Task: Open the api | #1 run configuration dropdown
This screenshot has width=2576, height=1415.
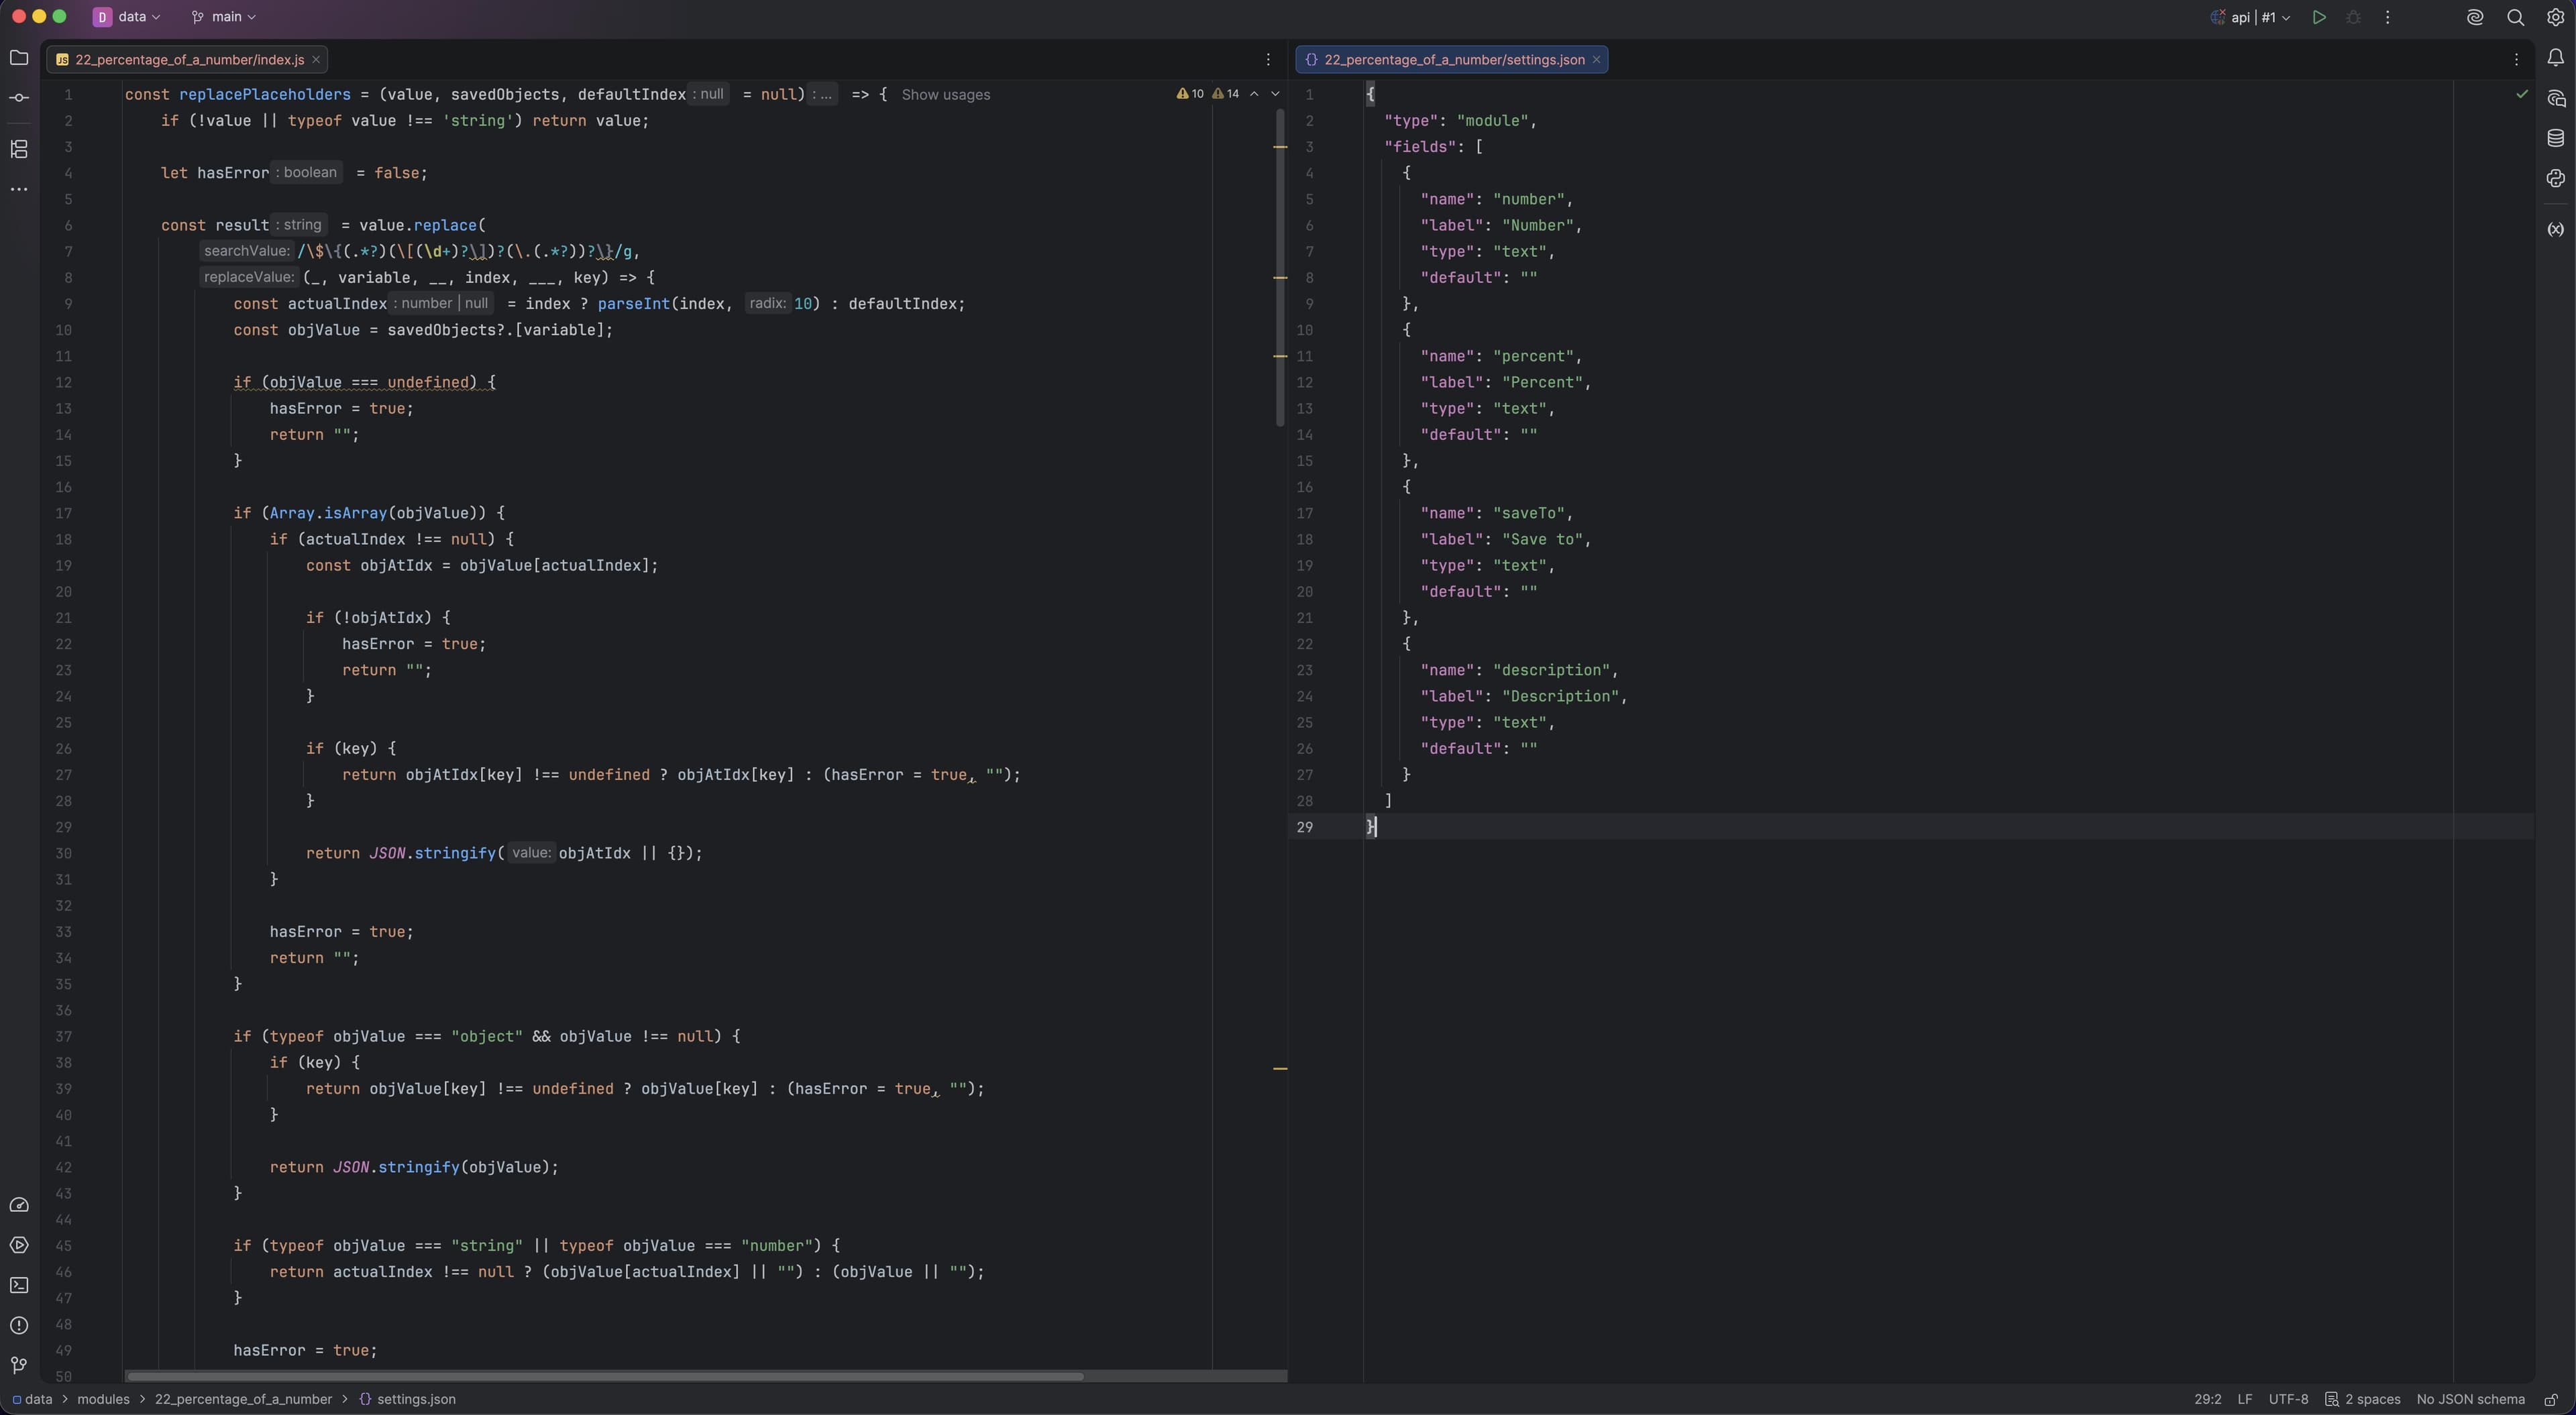Action: pyautogui.click(x=2250, y=17)
